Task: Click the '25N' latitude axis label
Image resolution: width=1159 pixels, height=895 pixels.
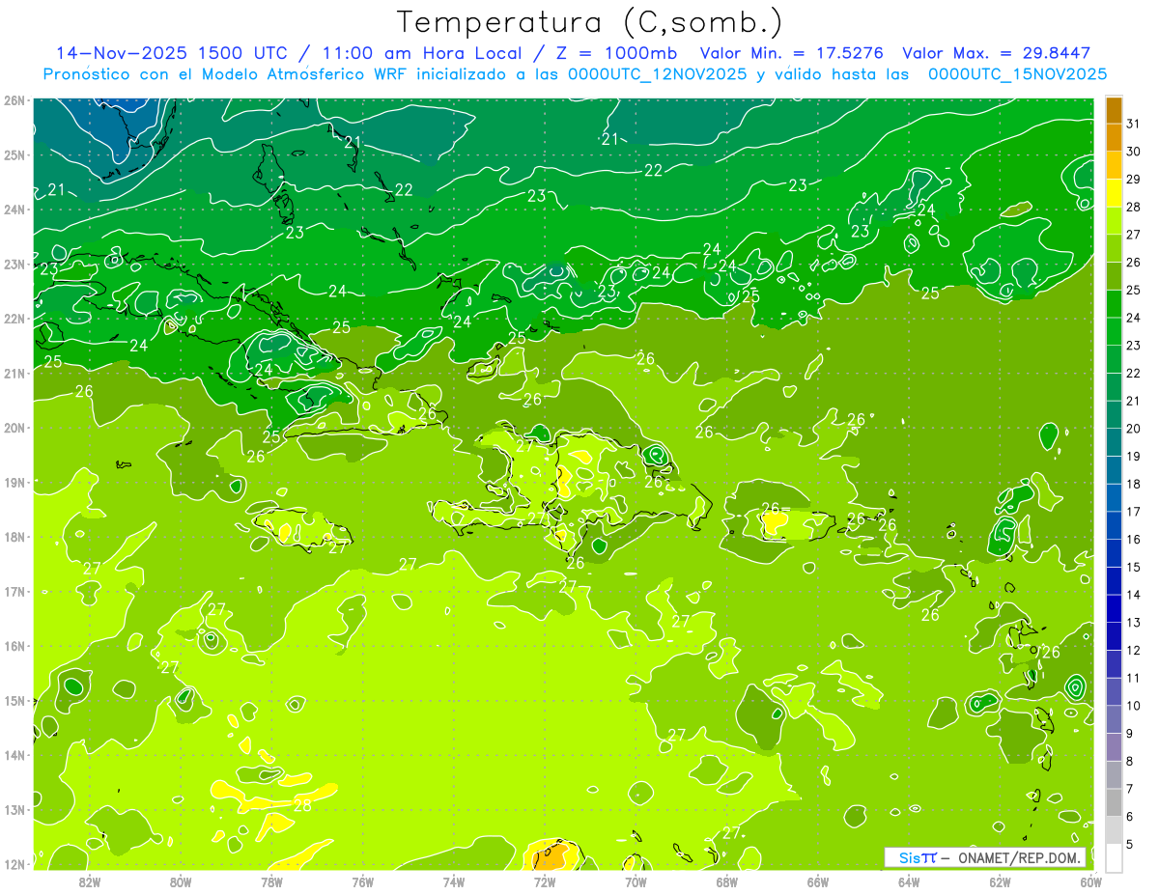Action: coord(15,154)
